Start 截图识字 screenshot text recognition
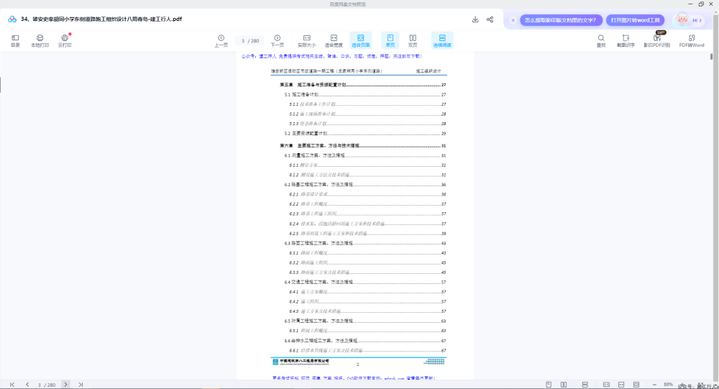The width and height of the screenshot is (719, 389). point(626,40)
